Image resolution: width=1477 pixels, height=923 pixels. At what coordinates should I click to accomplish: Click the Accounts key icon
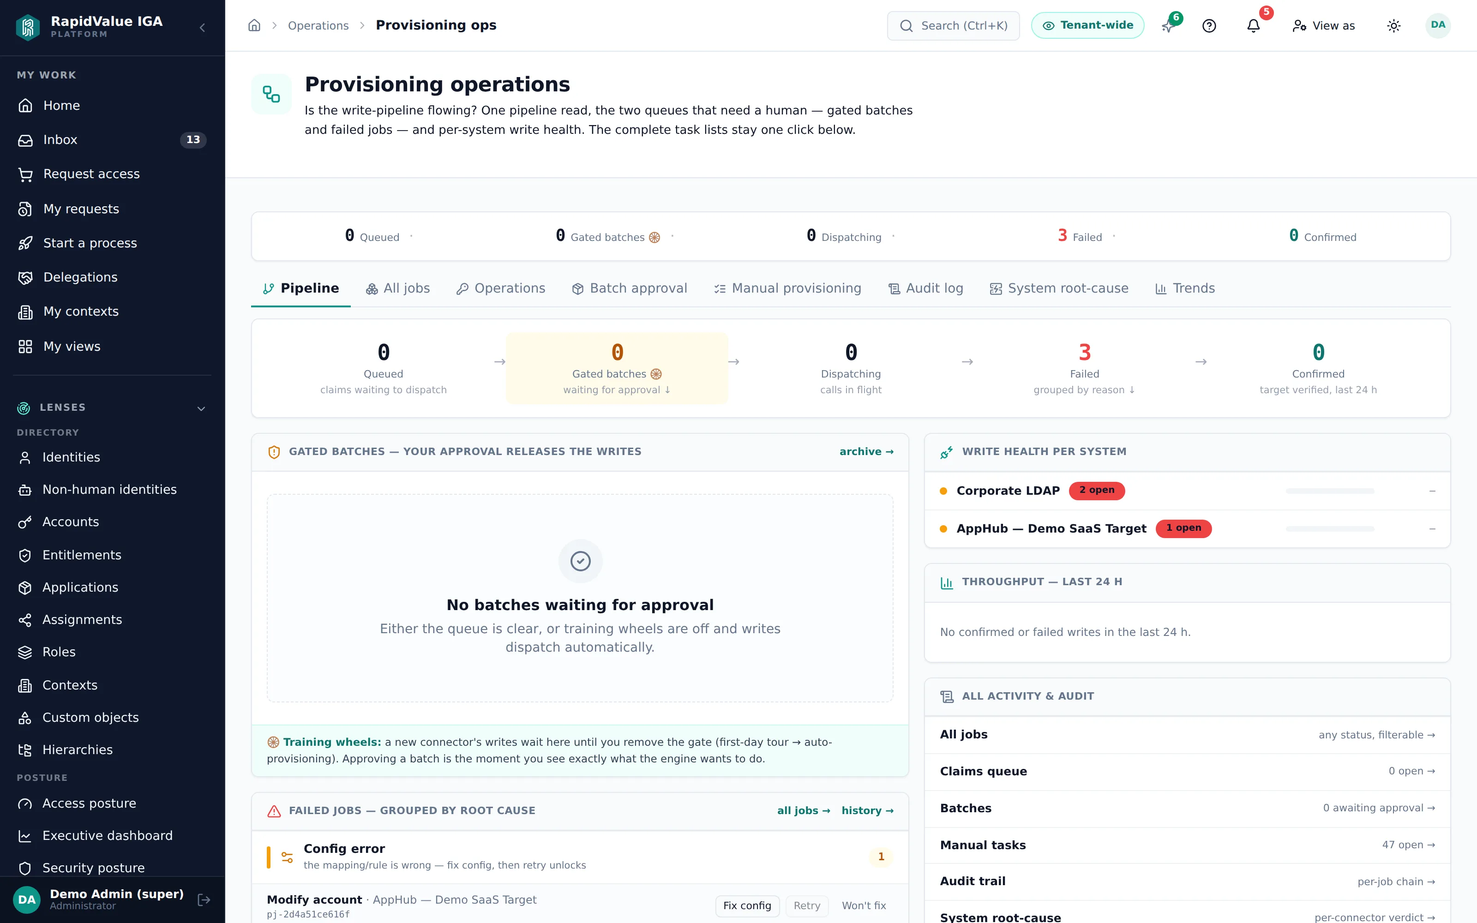point(24,522)
